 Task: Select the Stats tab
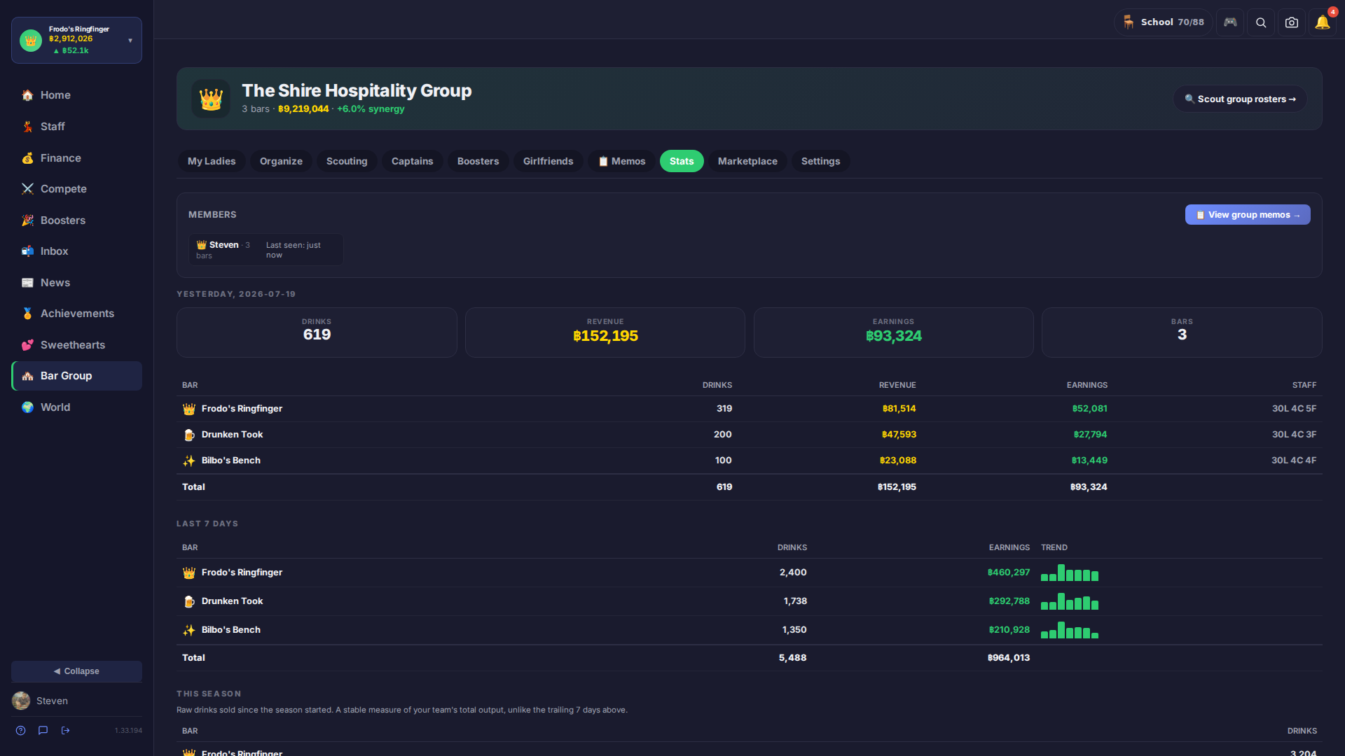coord(682,161)
